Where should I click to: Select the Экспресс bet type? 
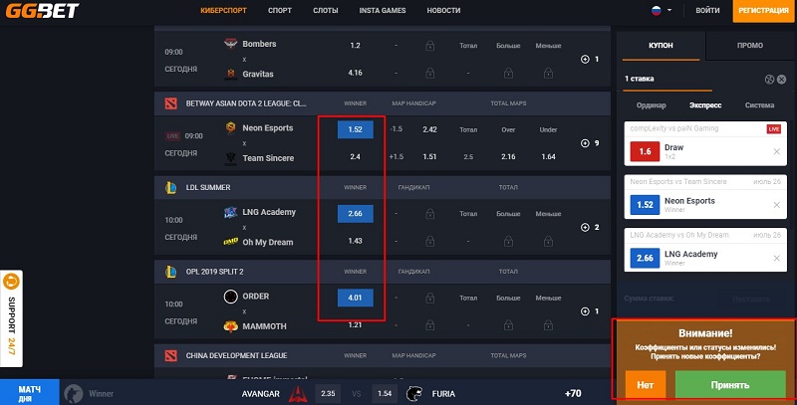tap(705, 104)
